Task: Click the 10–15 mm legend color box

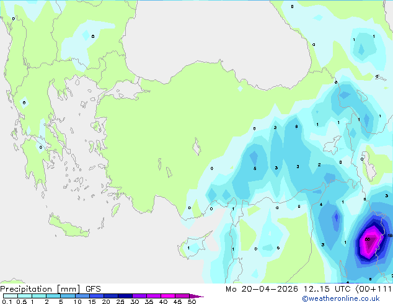Action: coord(82,296)
